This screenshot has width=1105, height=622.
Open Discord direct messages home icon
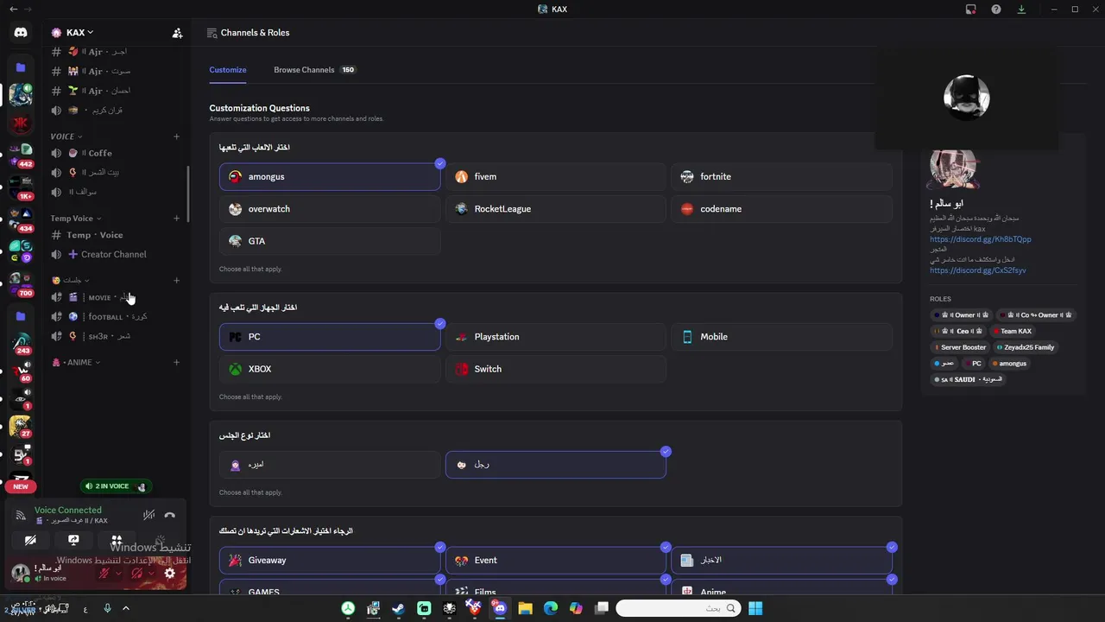21,33
